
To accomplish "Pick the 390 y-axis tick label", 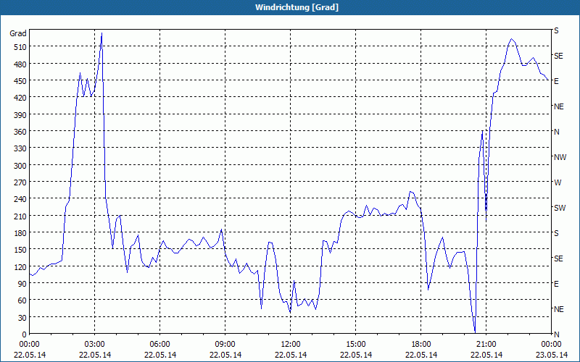I will (x=20, y=115).
